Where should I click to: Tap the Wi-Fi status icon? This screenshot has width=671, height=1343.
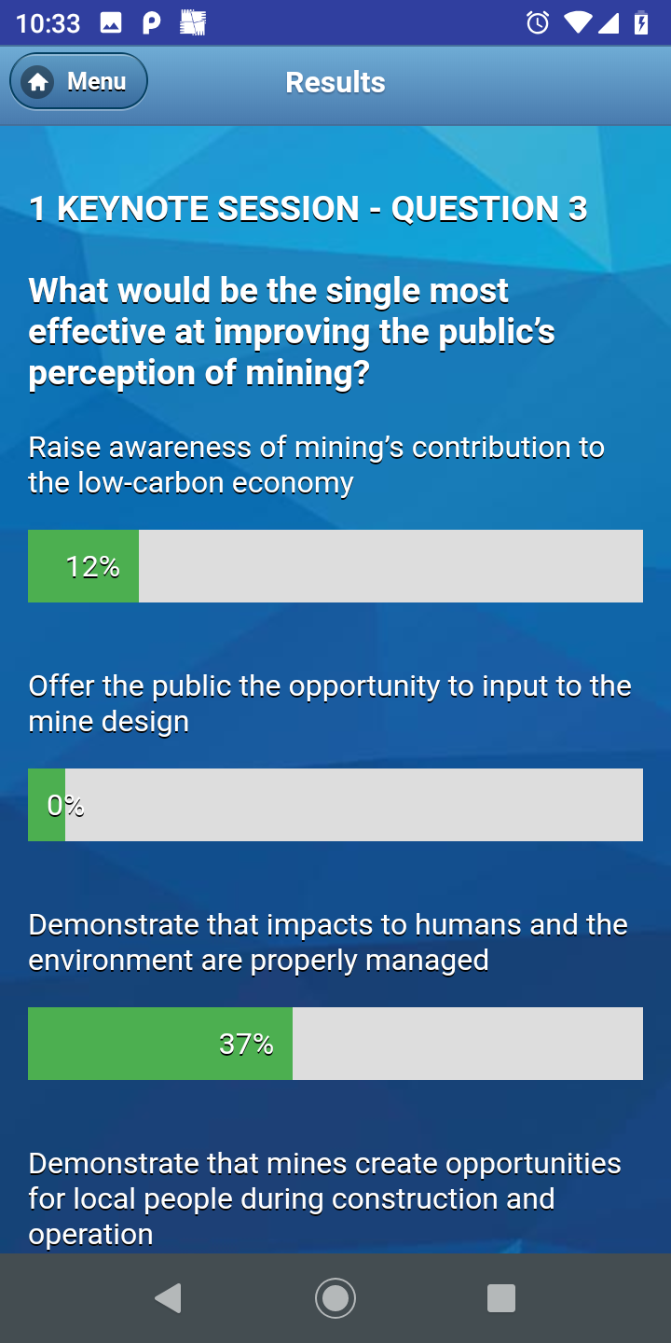[577, 23]
